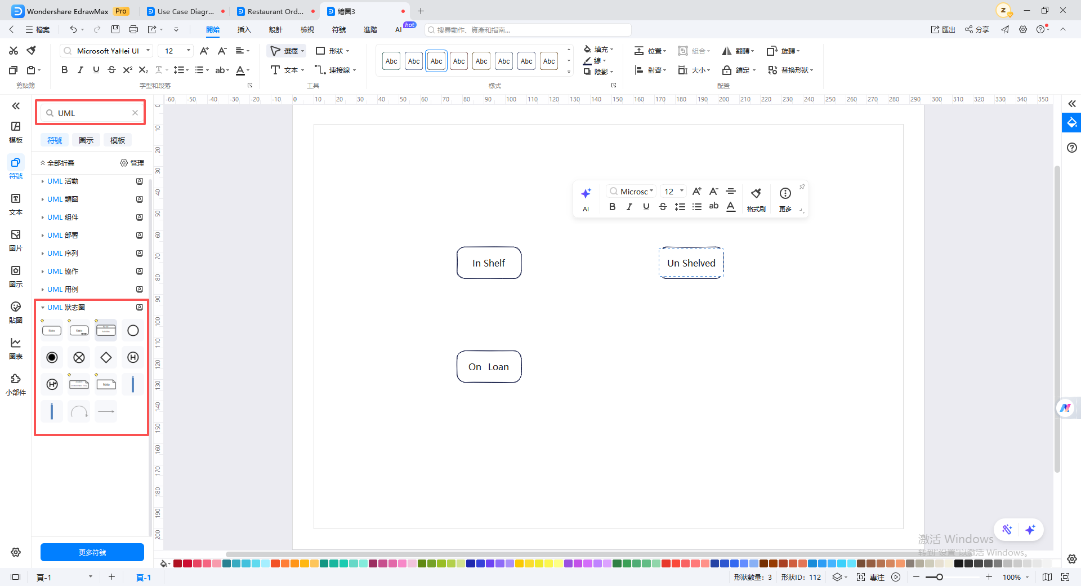
Task: Pin the floating text toolbar
Action: tap(802, 187)
